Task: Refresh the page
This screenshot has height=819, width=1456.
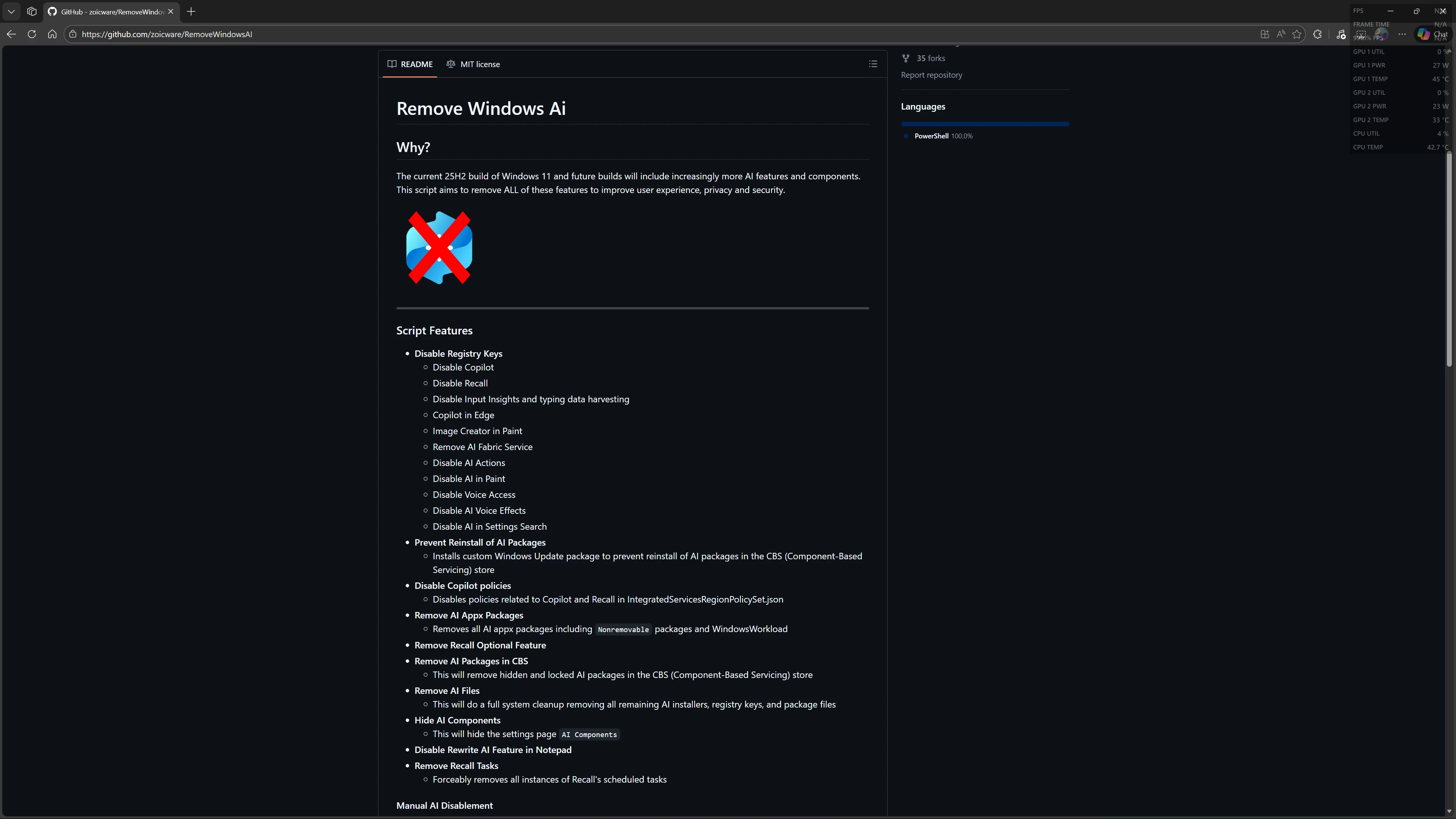Action: tap(31, 35)
